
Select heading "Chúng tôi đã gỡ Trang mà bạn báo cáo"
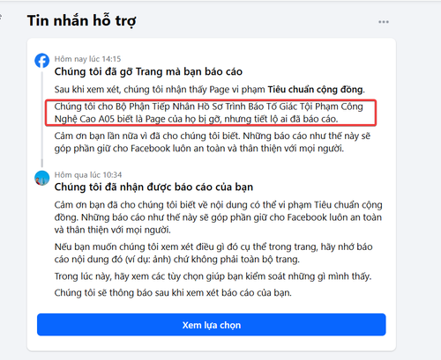point(148,71)
